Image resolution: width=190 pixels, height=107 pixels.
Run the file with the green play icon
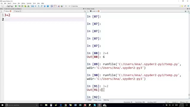pyautogui.click(x=16, y=6)
